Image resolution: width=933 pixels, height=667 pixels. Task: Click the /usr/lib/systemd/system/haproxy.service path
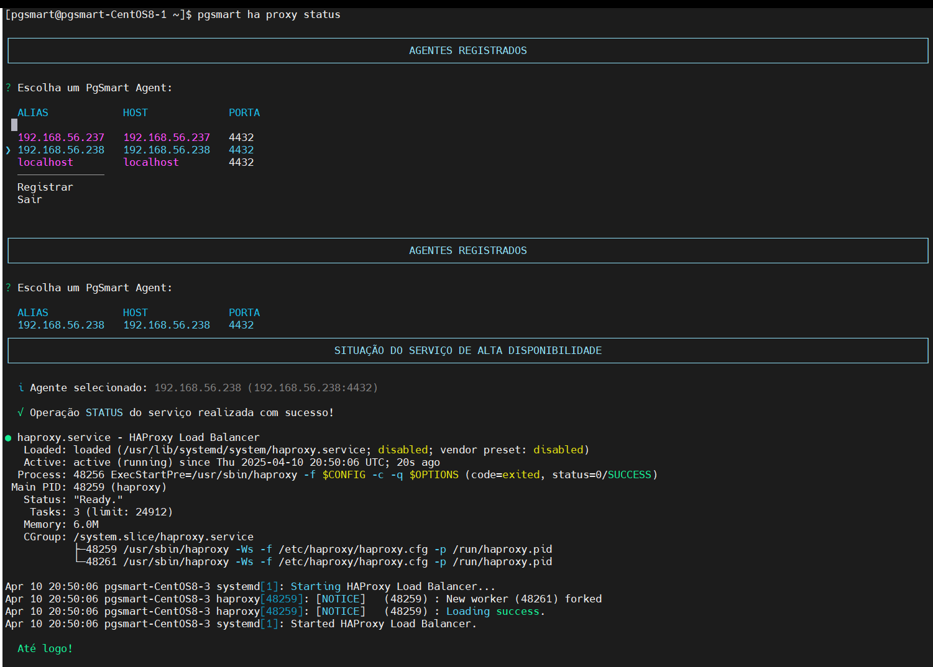click(x=244, y=450)
